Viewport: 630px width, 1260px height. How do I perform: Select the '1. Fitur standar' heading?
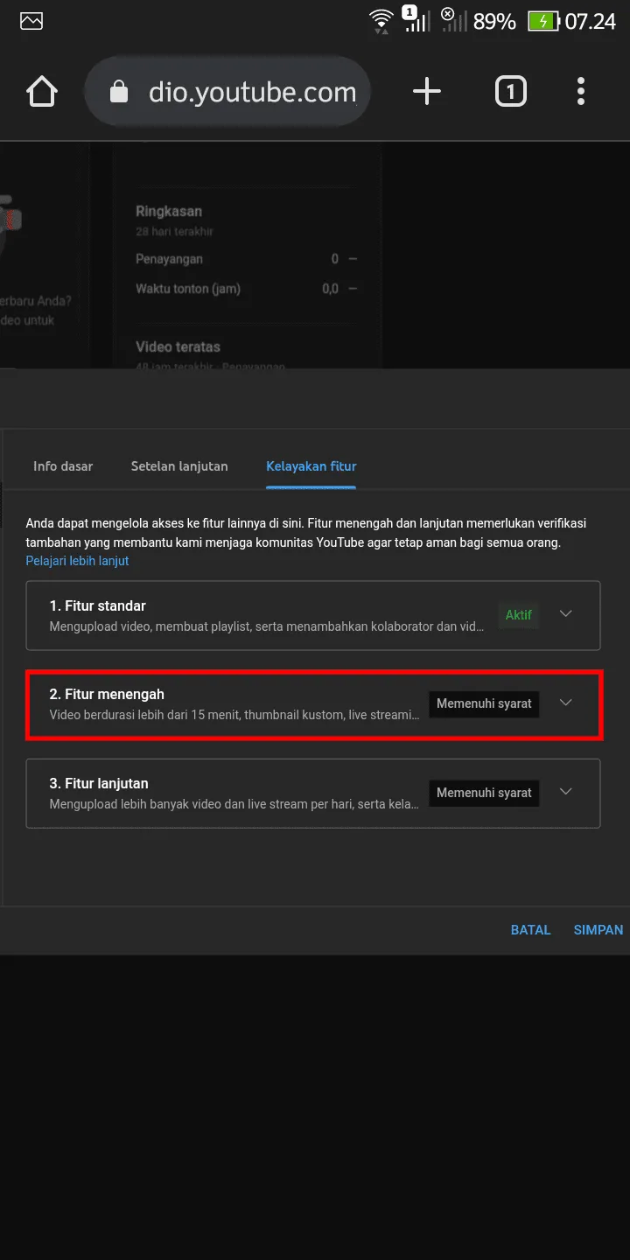(x=97, y=605)
